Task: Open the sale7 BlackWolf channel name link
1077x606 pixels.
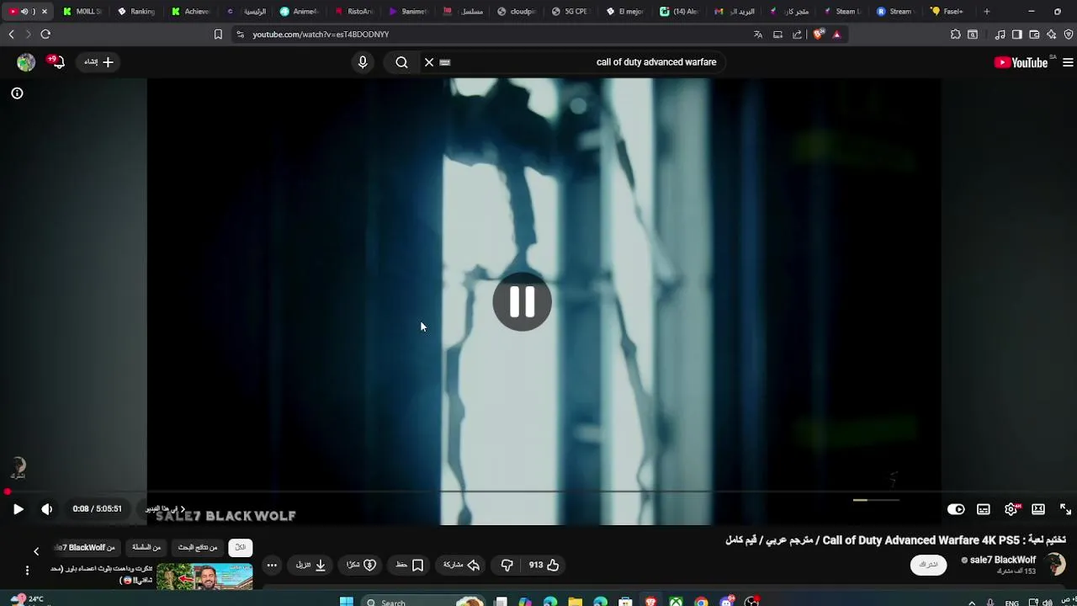Action: 1002,560
